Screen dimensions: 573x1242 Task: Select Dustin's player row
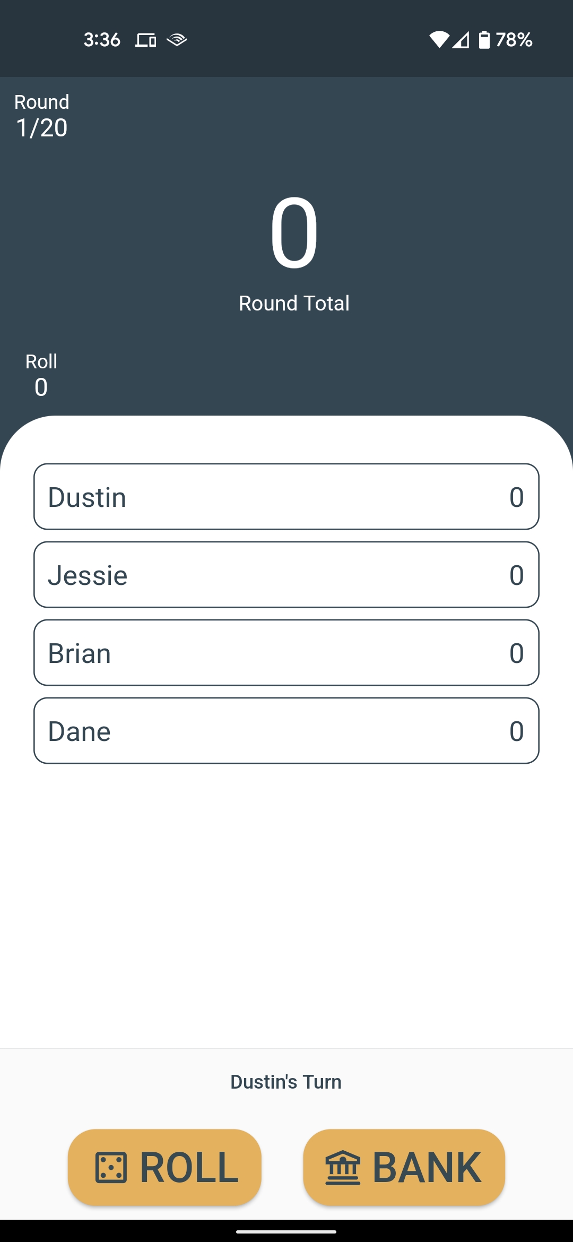pyautogui.click(x=286, y=497)
